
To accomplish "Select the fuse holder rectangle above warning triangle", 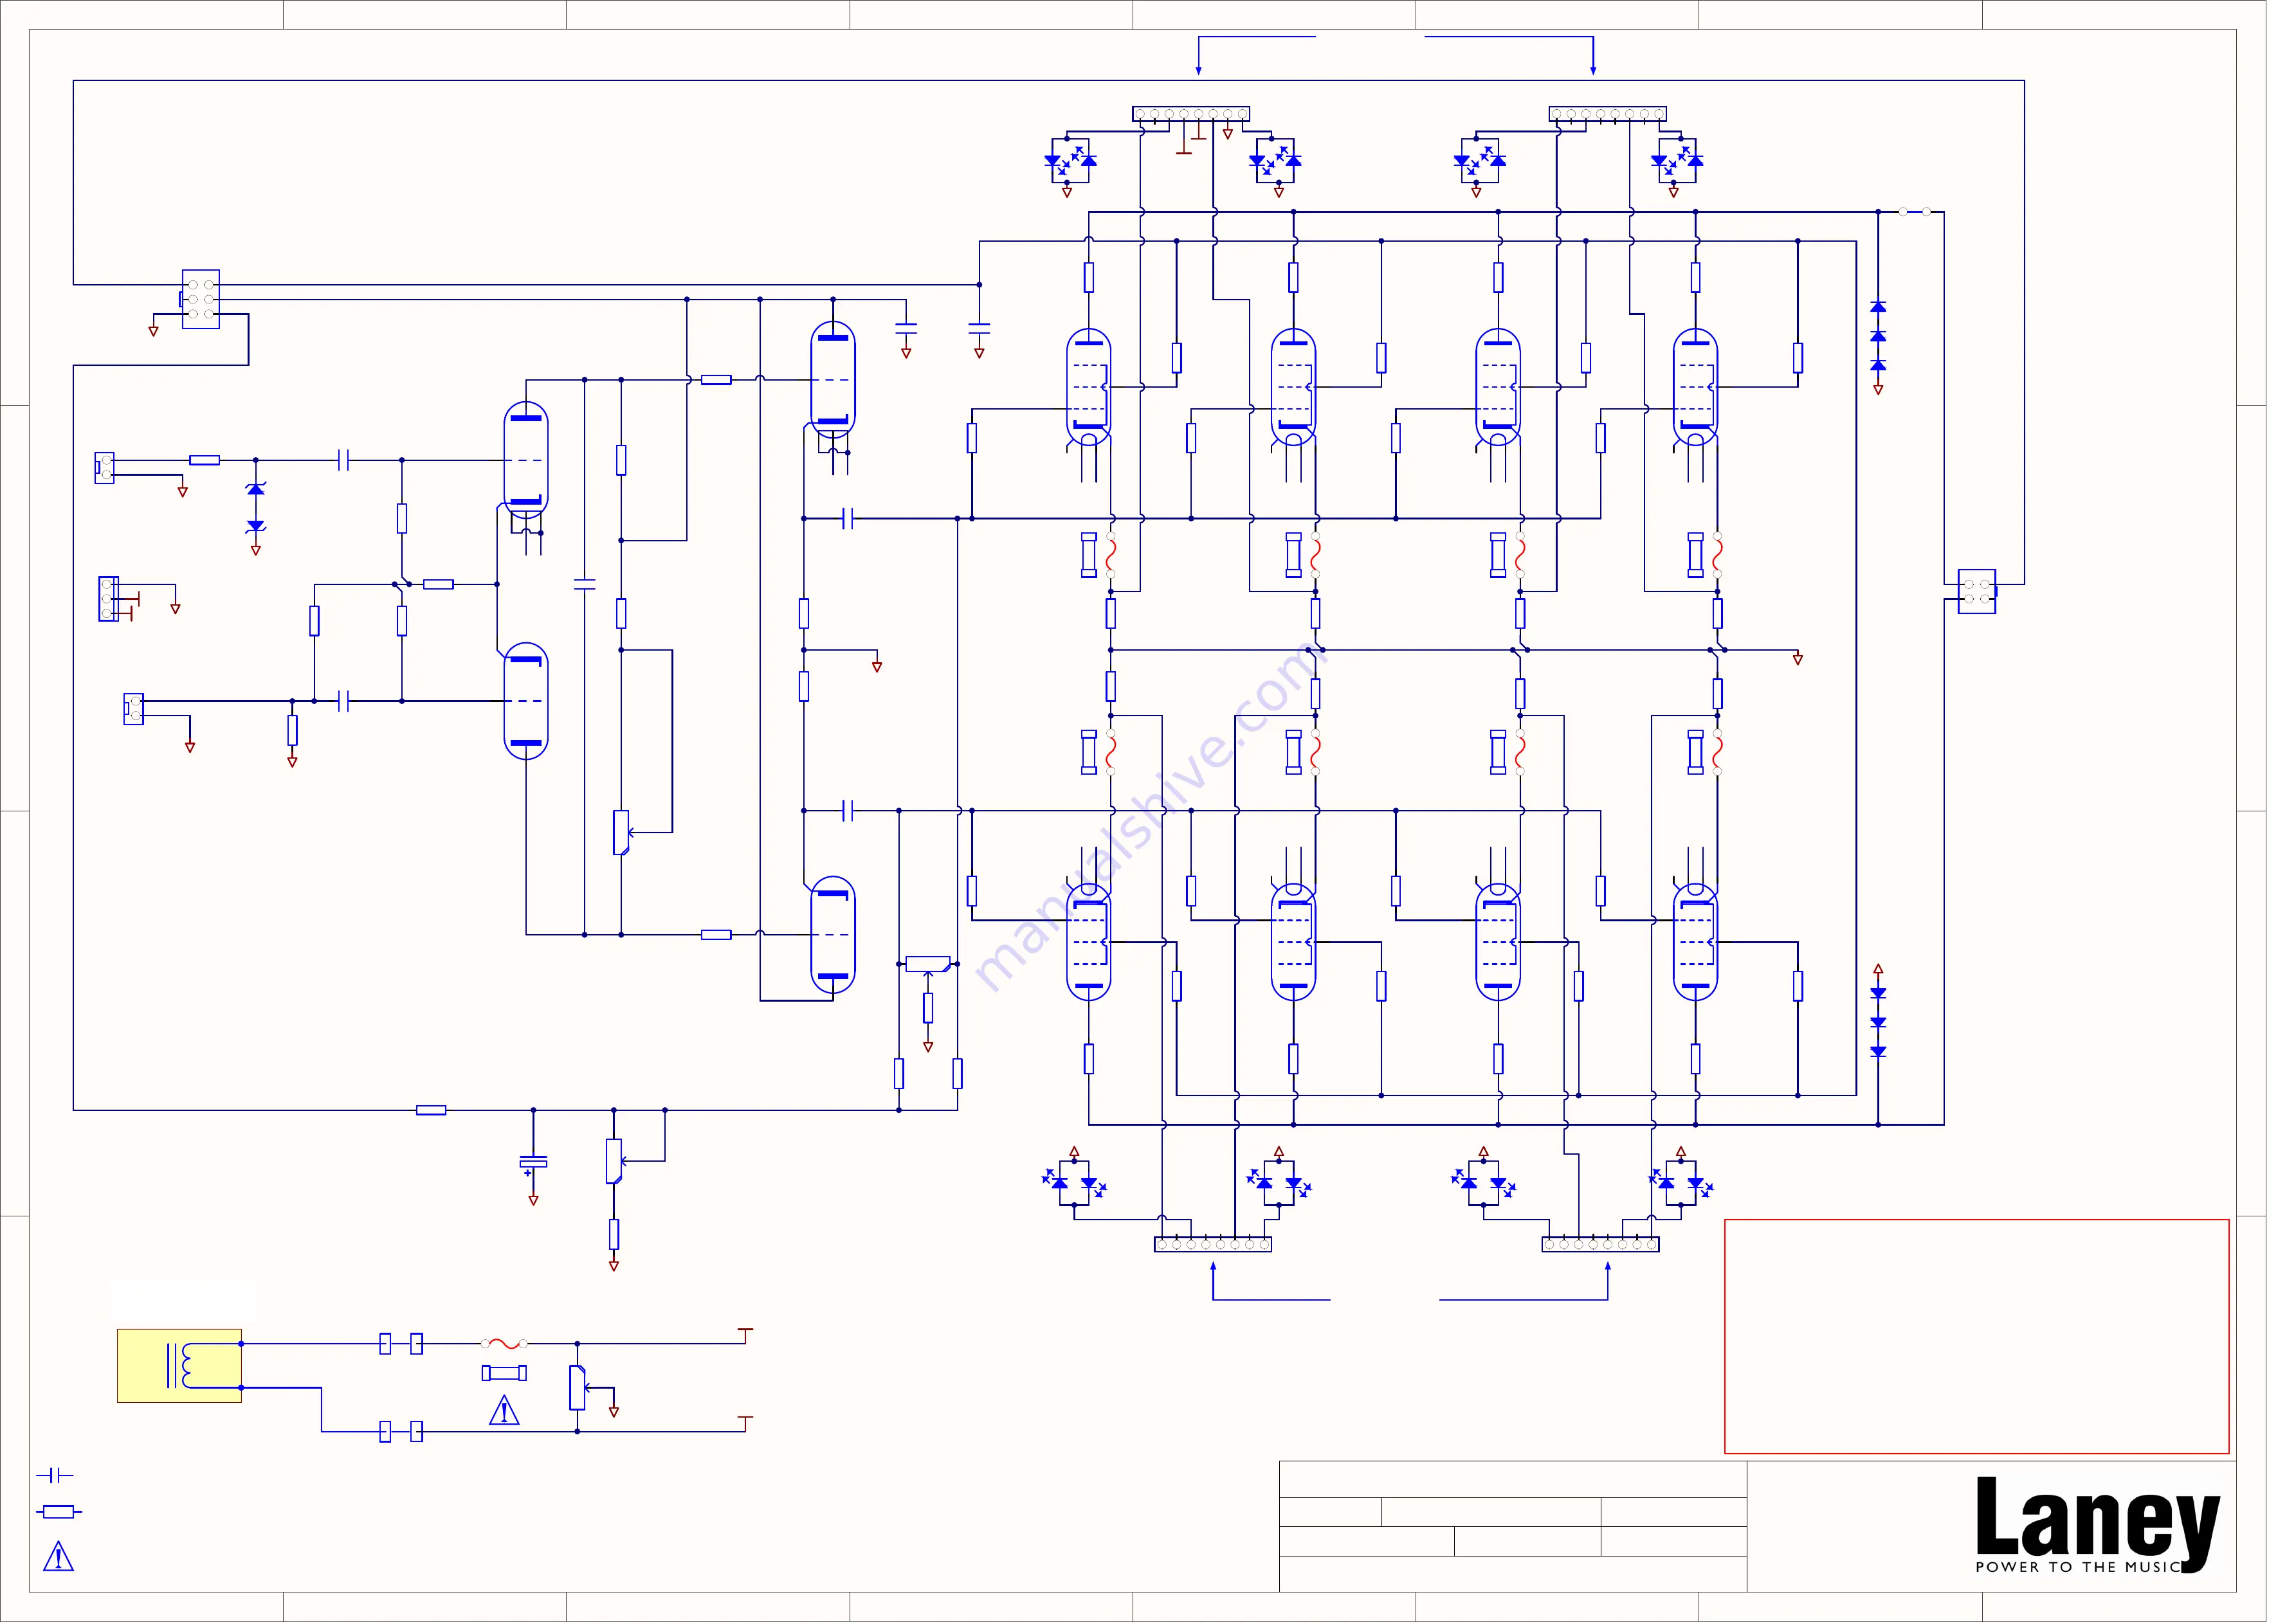I will pyautogui.click(x=504, y=1373).
